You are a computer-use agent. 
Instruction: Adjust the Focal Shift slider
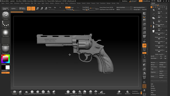click(90, 7)
